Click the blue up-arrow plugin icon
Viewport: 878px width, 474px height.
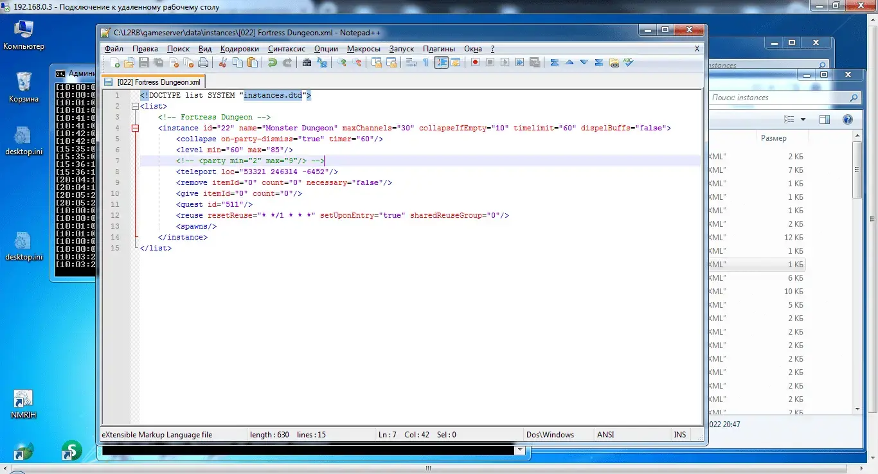[x=569, y=62]
